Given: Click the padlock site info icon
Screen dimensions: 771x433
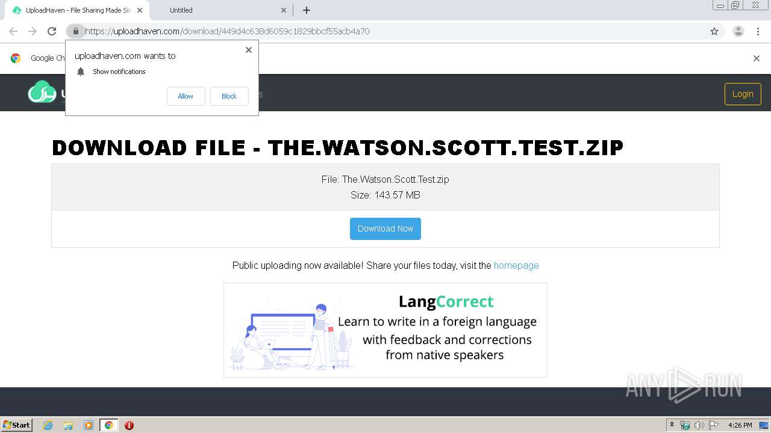Looking at the screenshot, I should point(75,31).
